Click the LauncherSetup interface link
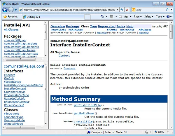Viewport: 175px width, 136px height. (14, 92)
